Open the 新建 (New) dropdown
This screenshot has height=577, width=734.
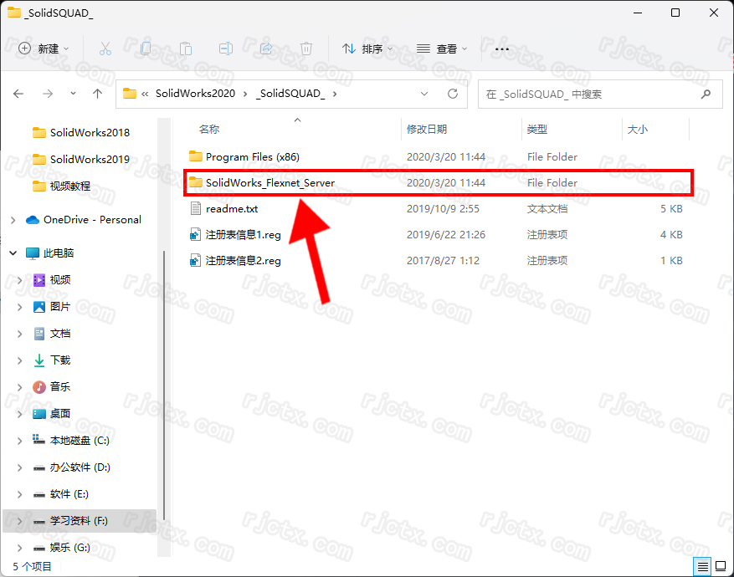tap(44, 49)
